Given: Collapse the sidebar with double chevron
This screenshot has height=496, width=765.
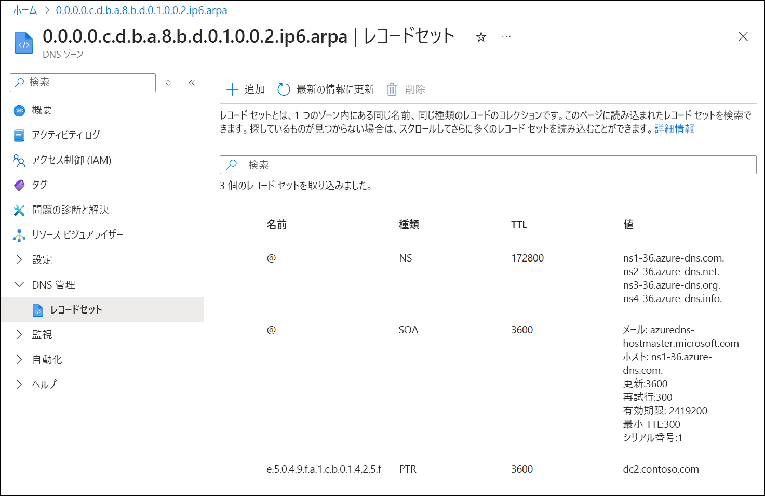Looking at the screenshot, I should click(192, 83).
